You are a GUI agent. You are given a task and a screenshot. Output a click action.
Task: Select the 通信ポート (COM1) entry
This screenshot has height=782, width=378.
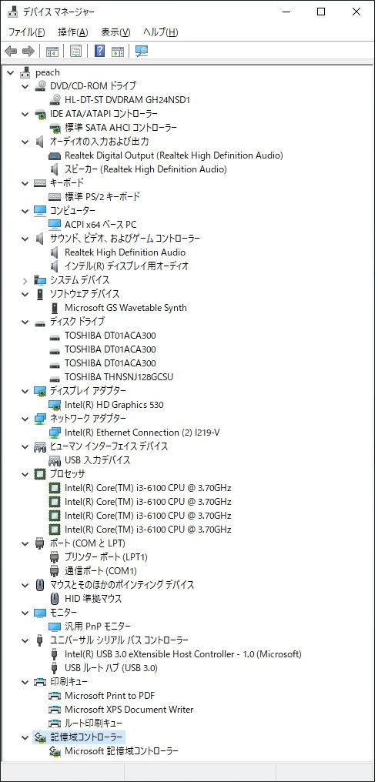tap(100, 570)
